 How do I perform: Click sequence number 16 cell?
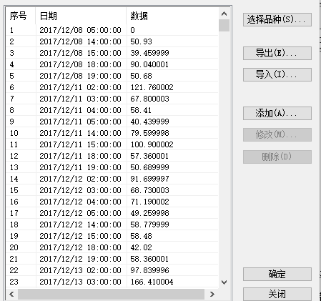coord(14,202)
